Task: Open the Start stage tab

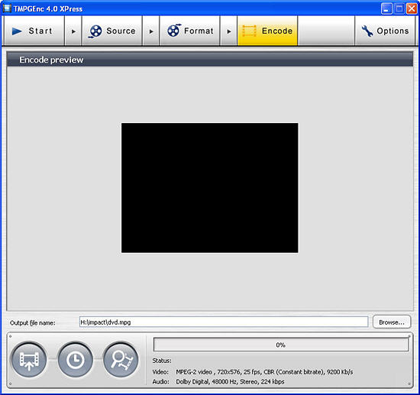Action: [34, 31]
